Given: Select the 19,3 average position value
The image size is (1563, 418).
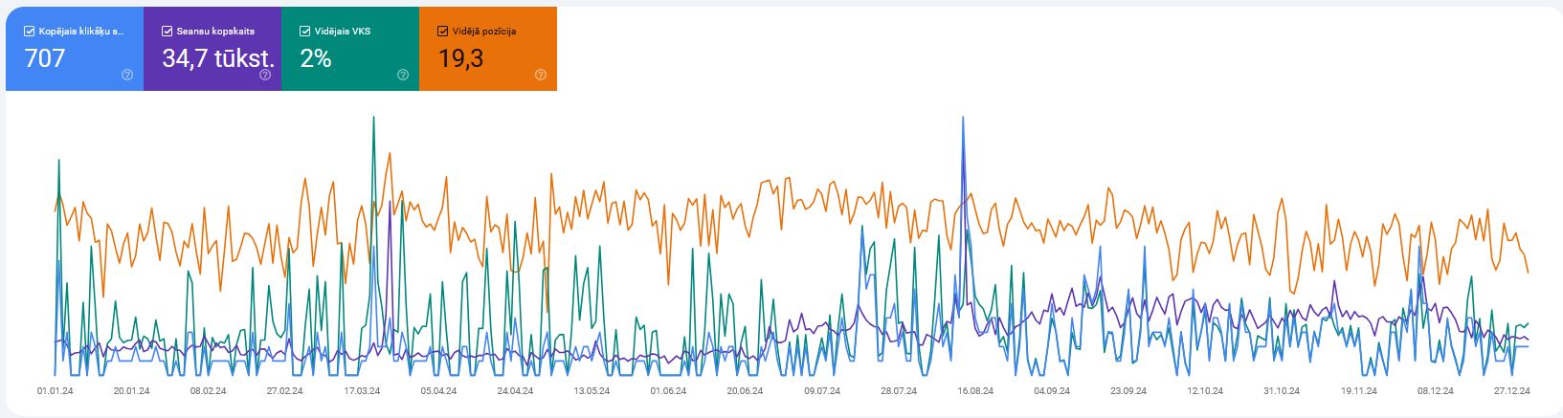Looking at the screenshot, I should tap(460, 58).
